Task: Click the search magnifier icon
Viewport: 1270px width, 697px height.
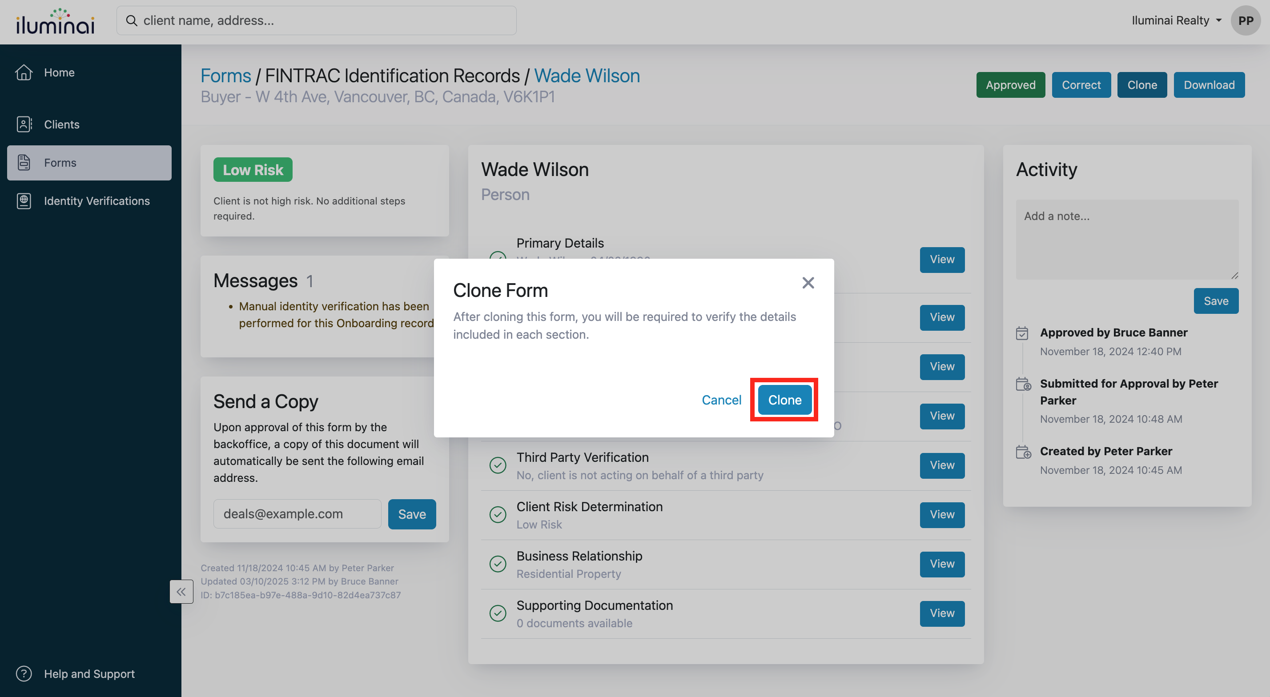Action: (131, 21)
